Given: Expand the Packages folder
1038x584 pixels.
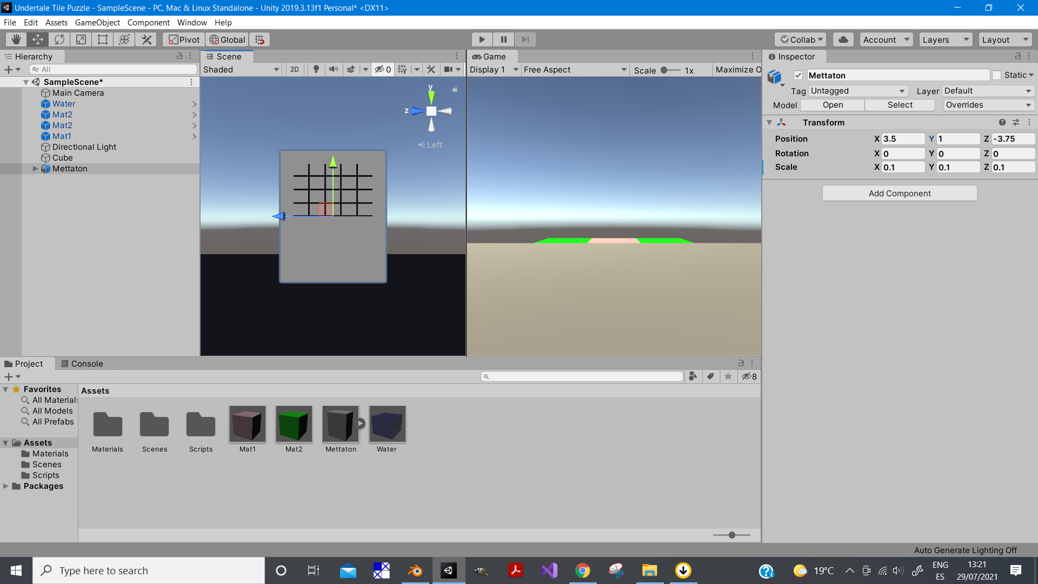Looking at the screenshot, I should 5,486.
